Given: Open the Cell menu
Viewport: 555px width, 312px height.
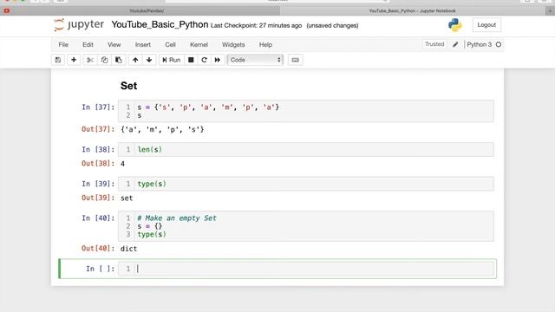Looking at the screenshot, I should point(170,44).
